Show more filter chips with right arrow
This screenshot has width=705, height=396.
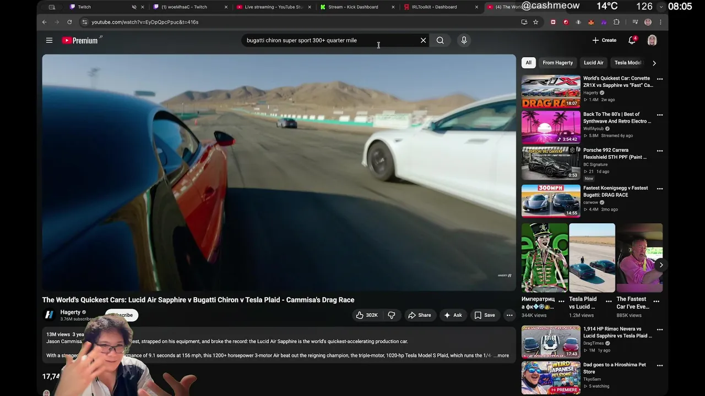tap(654, 63)
